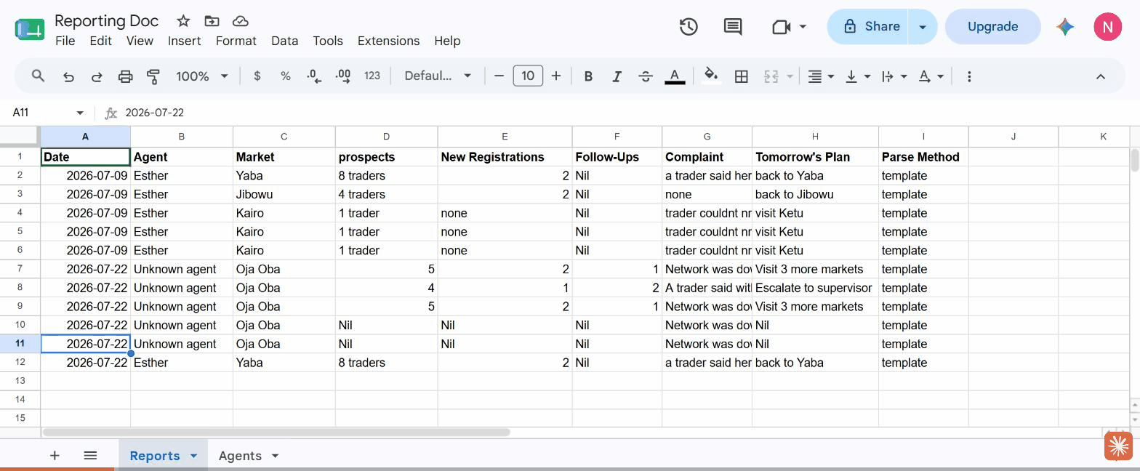Image resolution: width=1140 pixels, height=471 pixels.
Task: Start a video call with camera icon
Action: point(781,27)
